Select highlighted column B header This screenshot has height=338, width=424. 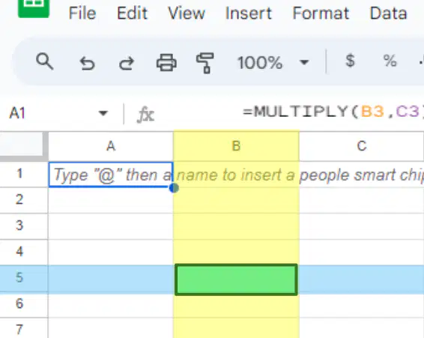point(236,146)
